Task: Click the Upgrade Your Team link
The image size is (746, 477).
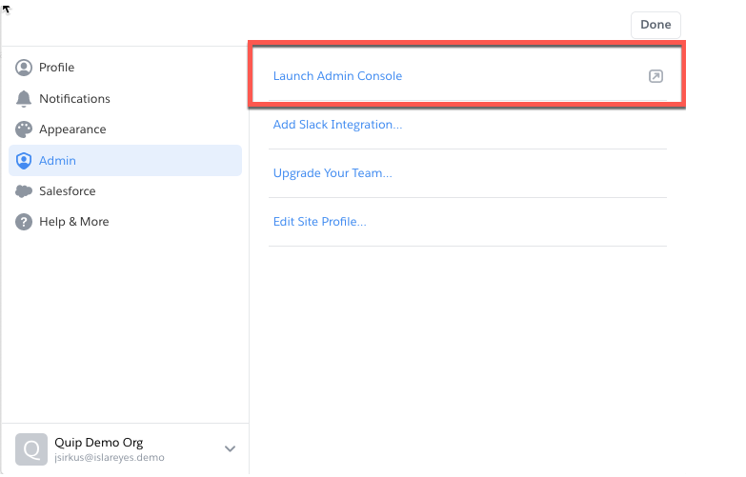Action: [333, 173]
